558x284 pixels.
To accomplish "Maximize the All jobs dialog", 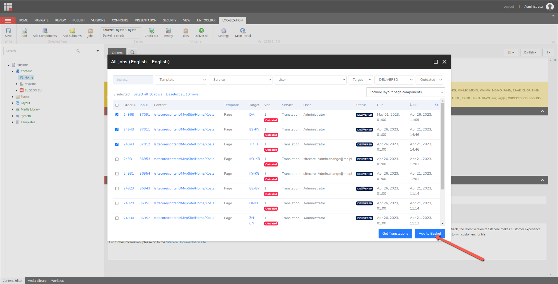I will [436, 62].
